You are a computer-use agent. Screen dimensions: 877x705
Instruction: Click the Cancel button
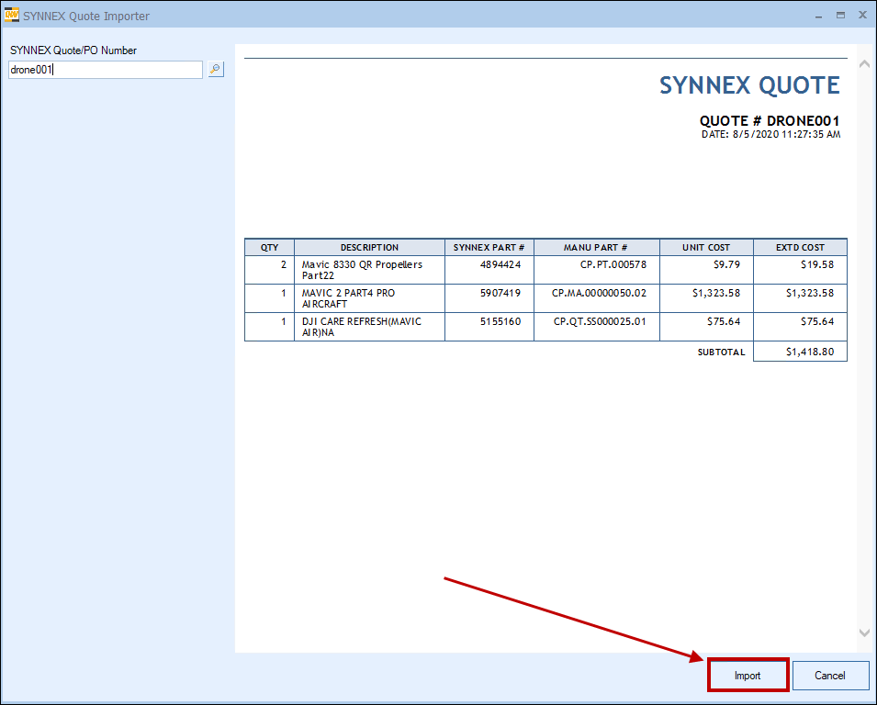pyautogui.click(x=830, y=676)
